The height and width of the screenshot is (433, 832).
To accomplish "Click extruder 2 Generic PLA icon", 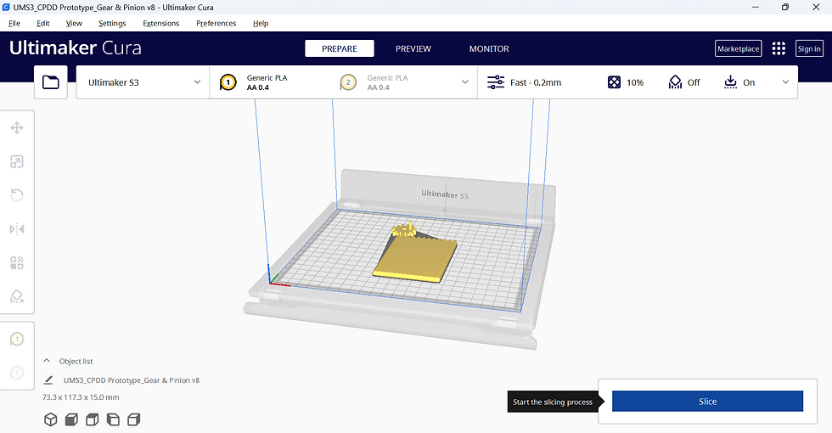I will (x=348, y=82).
